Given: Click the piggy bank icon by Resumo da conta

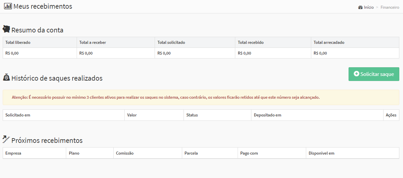Looking at the screenshot, I should click(x=6, y=29).
